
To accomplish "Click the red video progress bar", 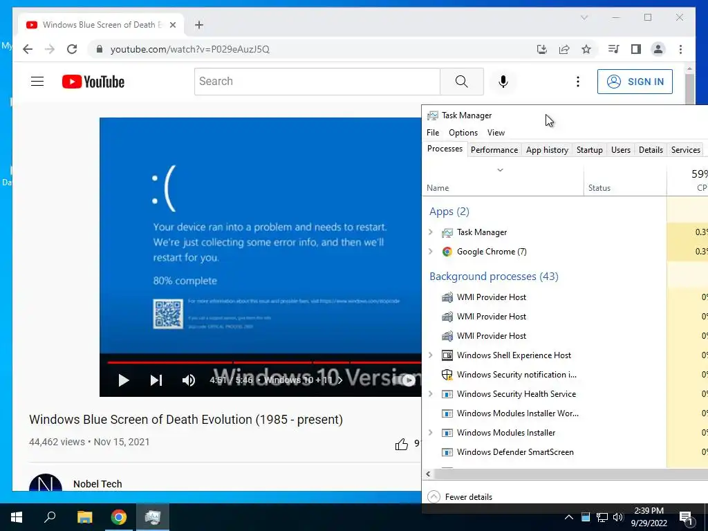I will (264, 362).
